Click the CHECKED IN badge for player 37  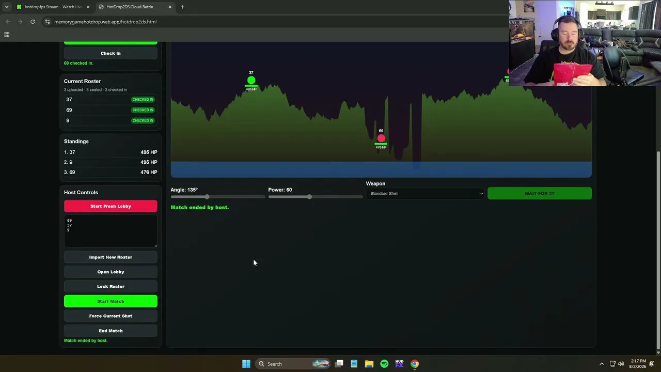point(143,99)
